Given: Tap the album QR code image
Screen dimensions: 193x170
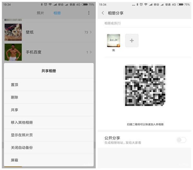Looking at the screenshot, I should (145, 85).
